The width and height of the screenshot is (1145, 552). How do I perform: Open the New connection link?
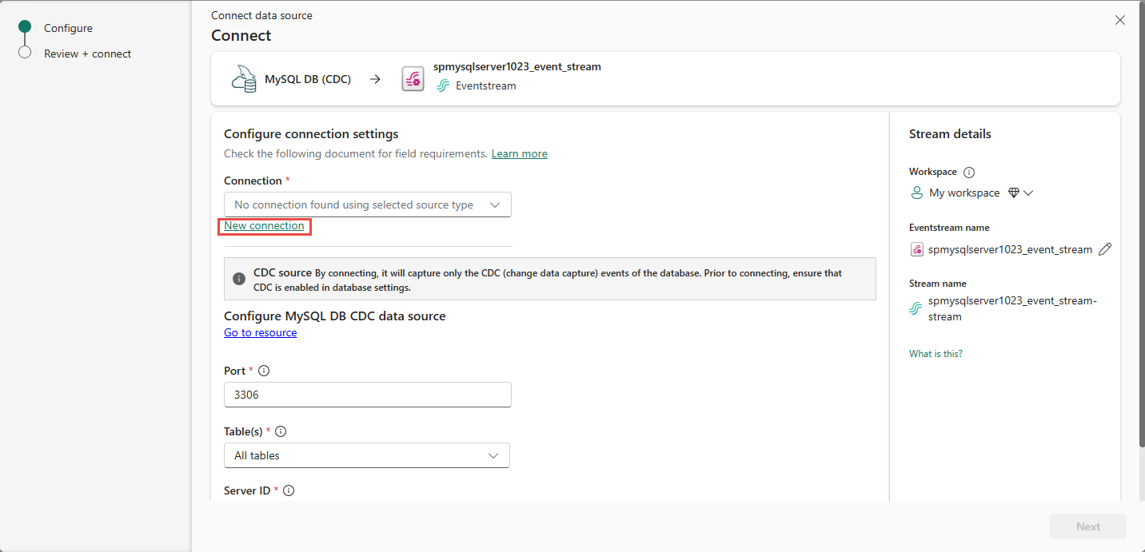(x=264, y=226)
